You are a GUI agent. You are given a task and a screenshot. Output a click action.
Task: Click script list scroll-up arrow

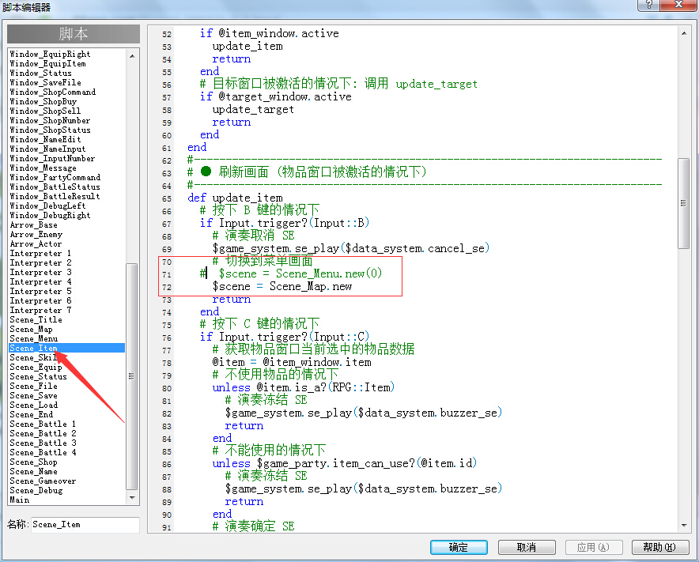click(x=132, y=56)
